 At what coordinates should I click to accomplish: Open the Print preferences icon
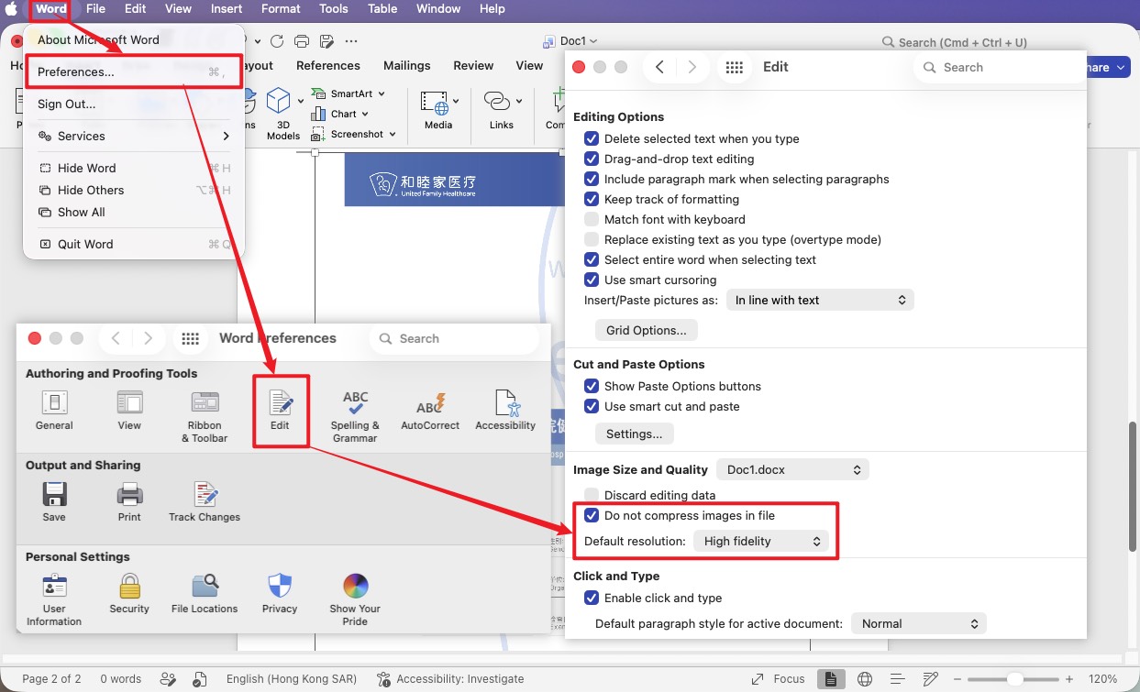point(129,495)
